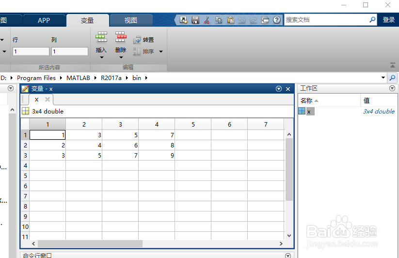Viewport: 399px width, 258px height.
Task: Select column header 6 in grid
Action: [x=229, y=124]
